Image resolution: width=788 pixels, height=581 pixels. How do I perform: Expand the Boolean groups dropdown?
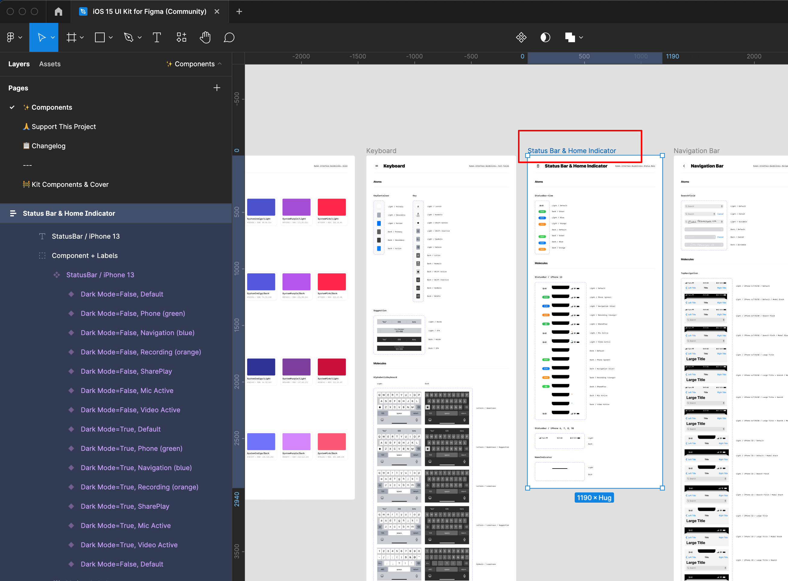point(581,37)
